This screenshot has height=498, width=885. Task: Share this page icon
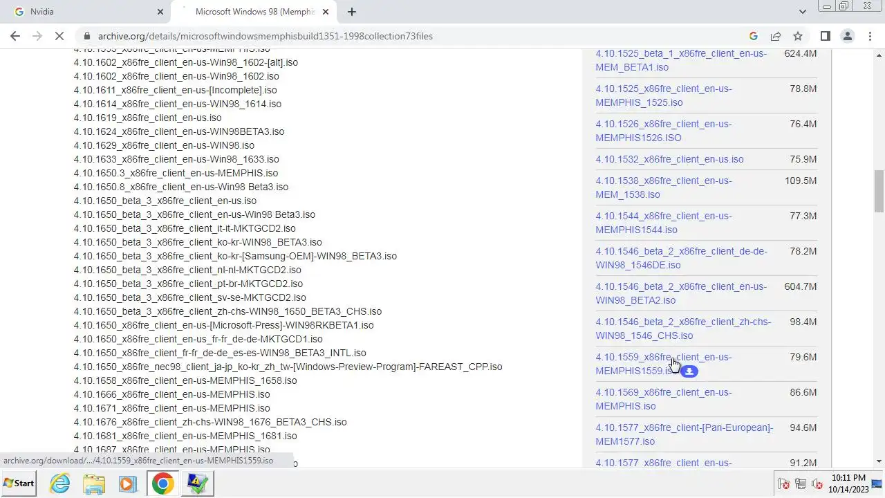pyautogui.click(x=776, y=36)
